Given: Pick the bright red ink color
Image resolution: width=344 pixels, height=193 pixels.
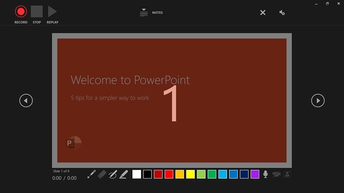Looking at the screenshot, I should (169, 174).
